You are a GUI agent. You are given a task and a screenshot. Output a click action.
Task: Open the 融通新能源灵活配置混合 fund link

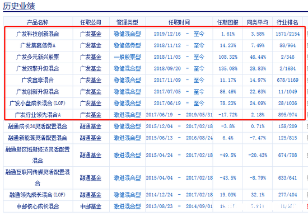tap(38, 138)
